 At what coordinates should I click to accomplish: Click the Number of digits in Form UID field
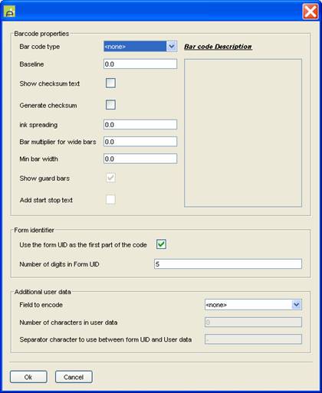[228, 264]
